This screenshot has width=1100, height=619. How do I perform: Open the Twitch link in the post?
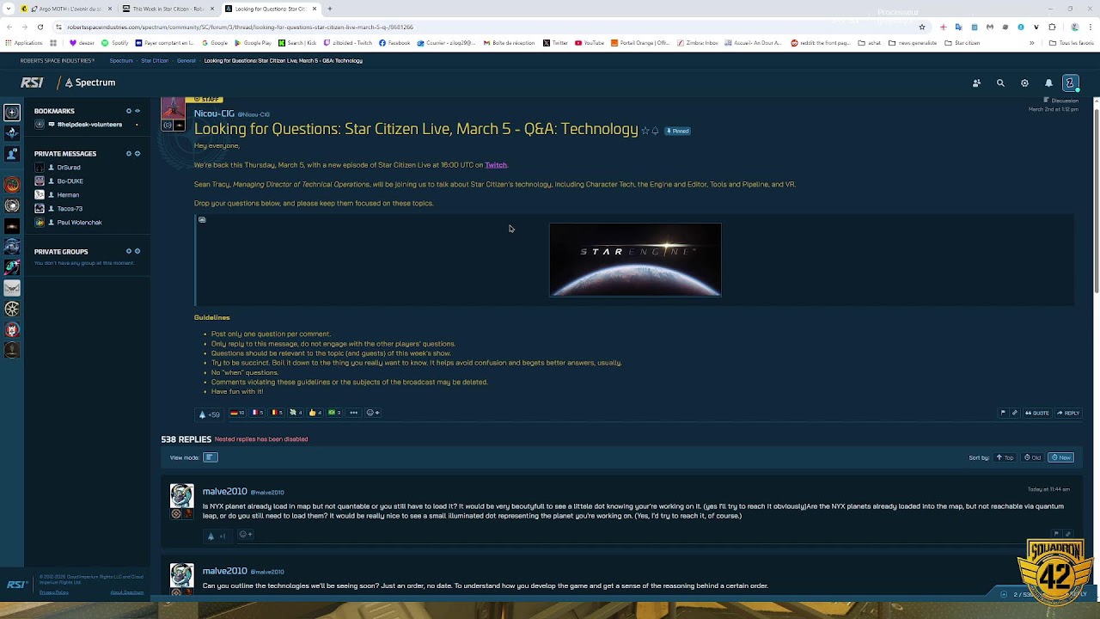coord(496,165)
